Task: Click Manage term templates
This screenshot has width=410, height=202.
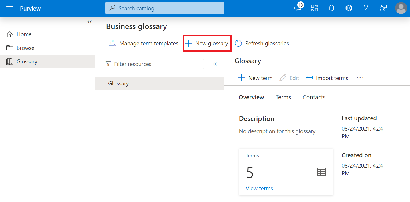Action: (x=144, y=43)
